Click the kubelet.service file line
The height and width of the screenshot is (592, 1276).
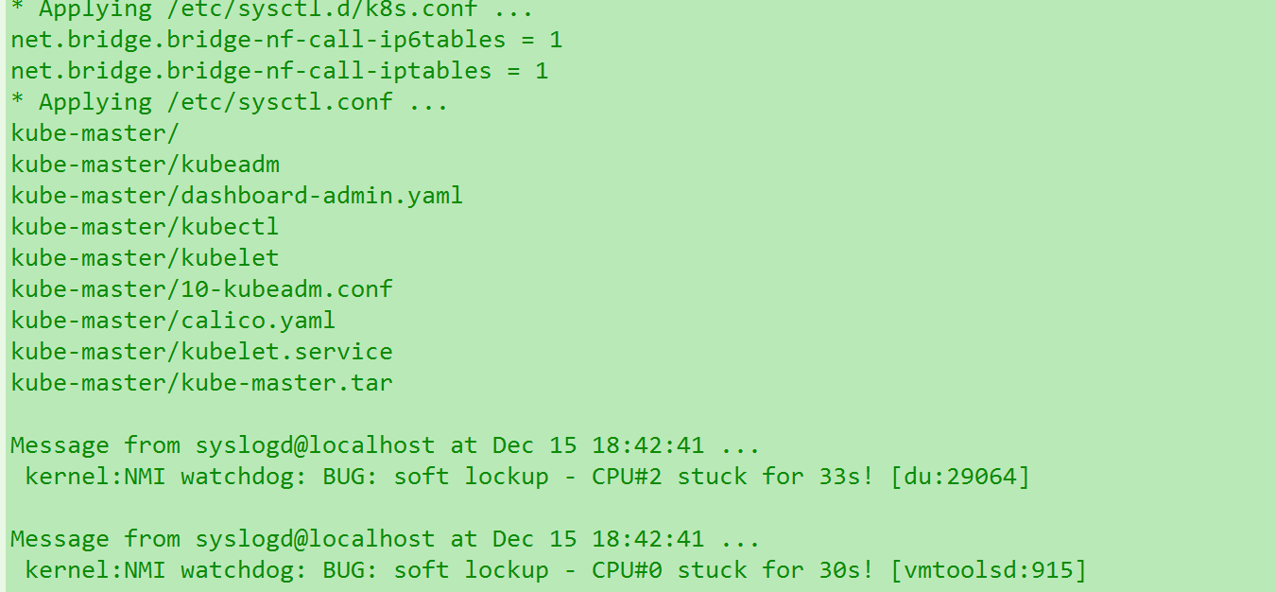pyautogui.click(x=201, y=352)
